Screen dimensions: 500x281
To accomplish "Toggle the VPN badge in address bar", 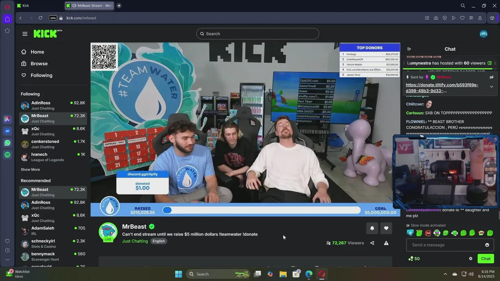I will click(53, 18).
